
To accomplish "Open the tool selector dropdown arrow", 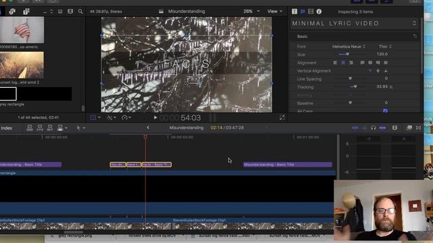I will (84, 128).
